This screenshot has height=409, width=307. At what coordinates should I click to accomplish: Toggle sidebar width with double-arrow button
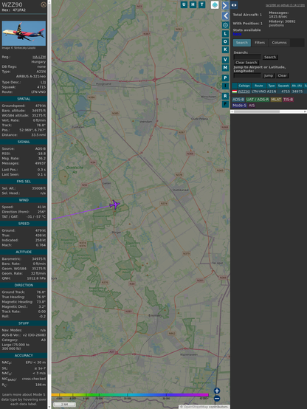point(234,5)
